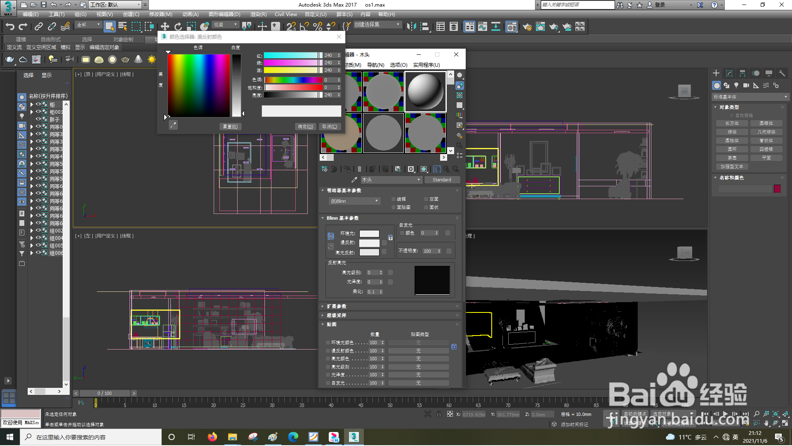
Task: Select Cameras category in Create panel
Action: pyautogui.click(x=746, y=85)
